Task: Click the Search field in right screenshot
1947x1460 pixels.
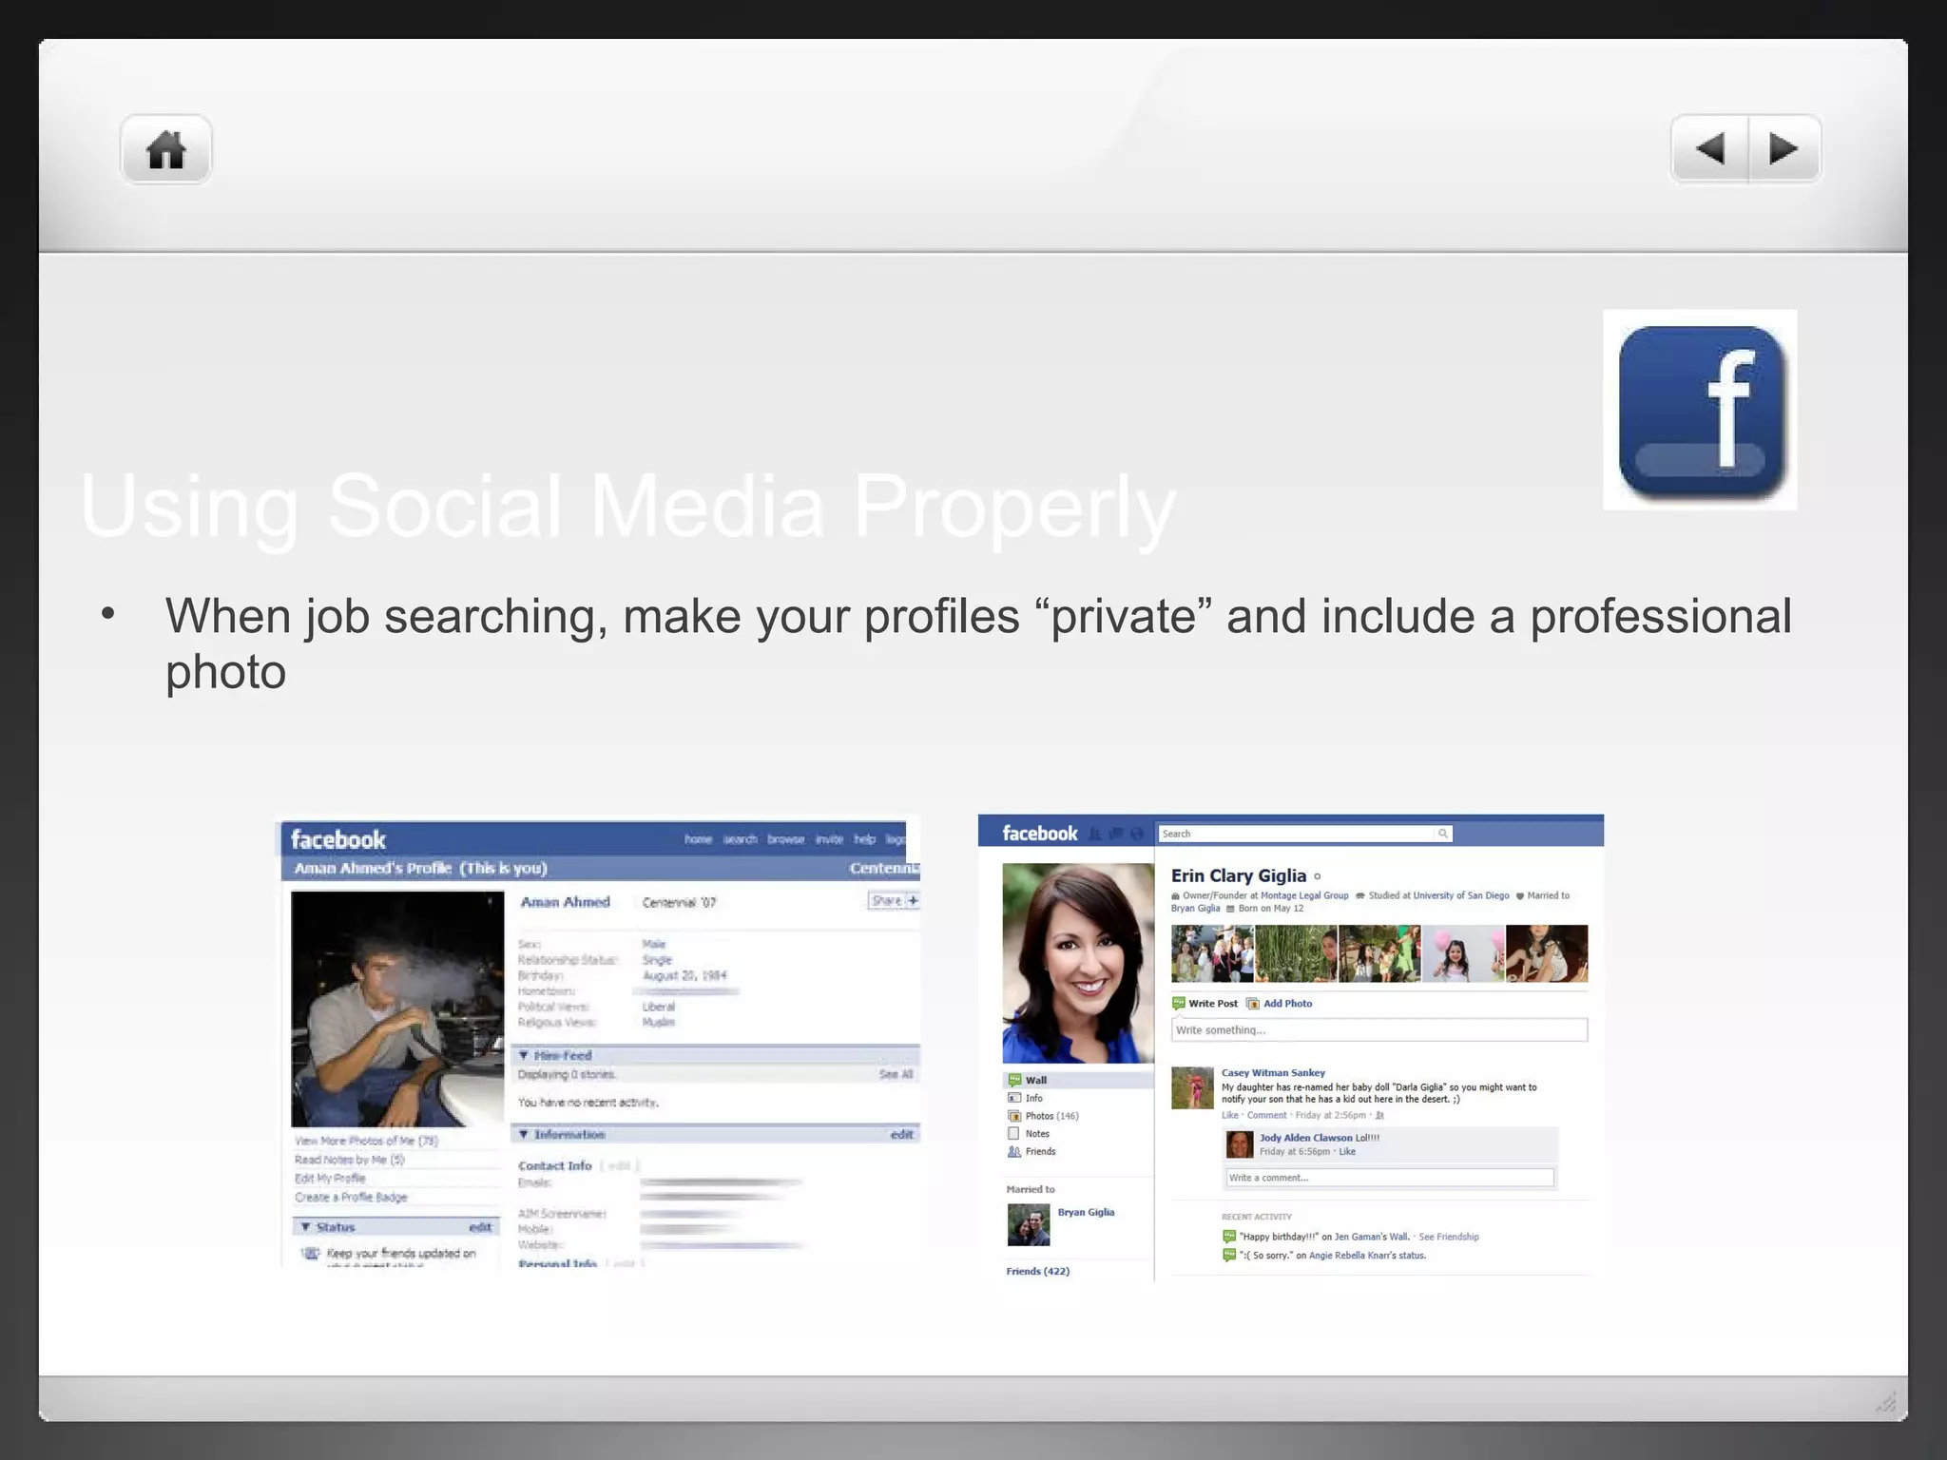Action: [x=1296, y=834]
